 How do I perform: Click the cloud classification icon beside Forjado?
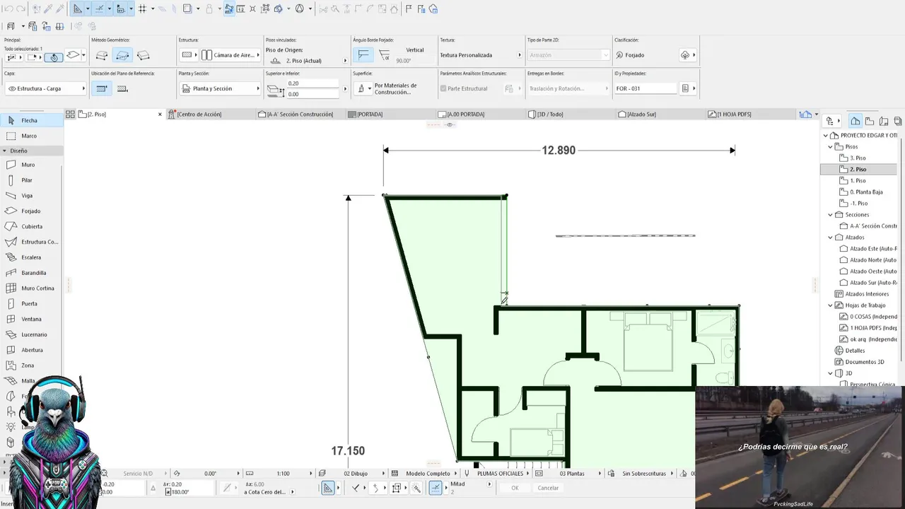685,55
